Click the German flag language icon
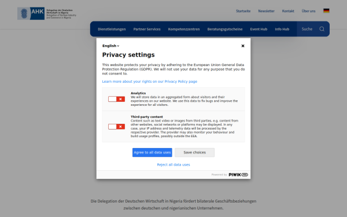The width and height of the screenshot is (347, 217). tap(326, 11)
